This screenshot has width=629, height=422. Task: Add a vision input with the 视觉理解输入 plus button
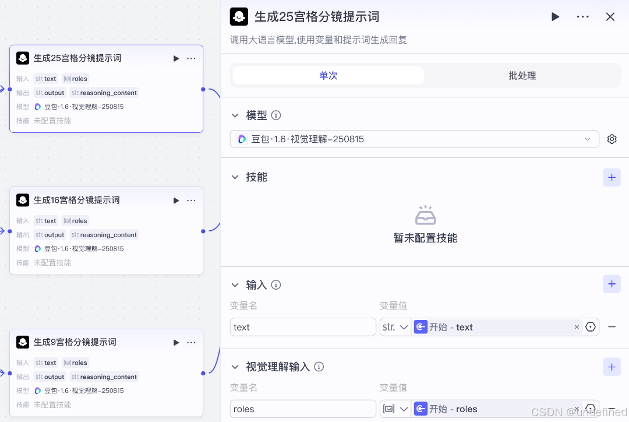pyautogui.click(x=612, y=367)
